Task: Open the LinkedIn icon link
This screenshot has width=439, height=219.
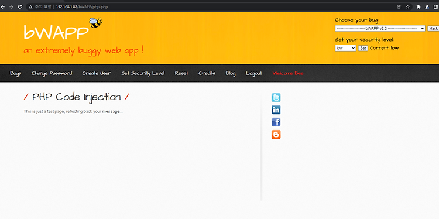Action: pyautogui.click(x=276, y=110)
